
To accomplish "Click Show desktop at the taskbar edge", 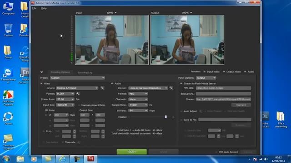I will (x=290, y=159).
